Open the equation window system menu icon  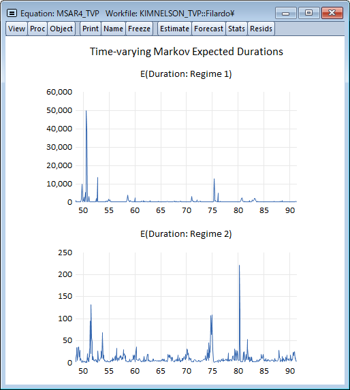(12, 13)
